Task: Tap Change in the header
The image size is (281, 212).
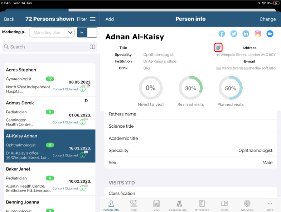Action: (x=267, y=19)
